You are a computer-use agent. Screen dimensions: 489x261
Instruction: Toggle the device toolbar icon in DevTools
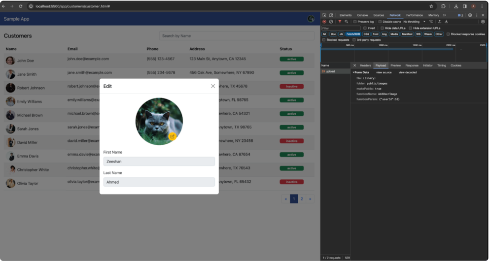[x=331, y=15]
